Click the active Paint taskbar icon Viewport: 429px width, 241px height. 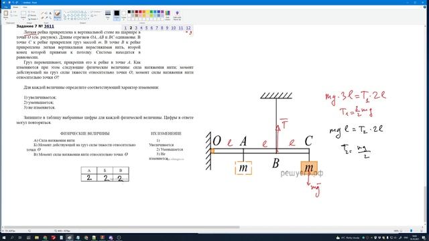pyautogui.click(x=70, y=238)
